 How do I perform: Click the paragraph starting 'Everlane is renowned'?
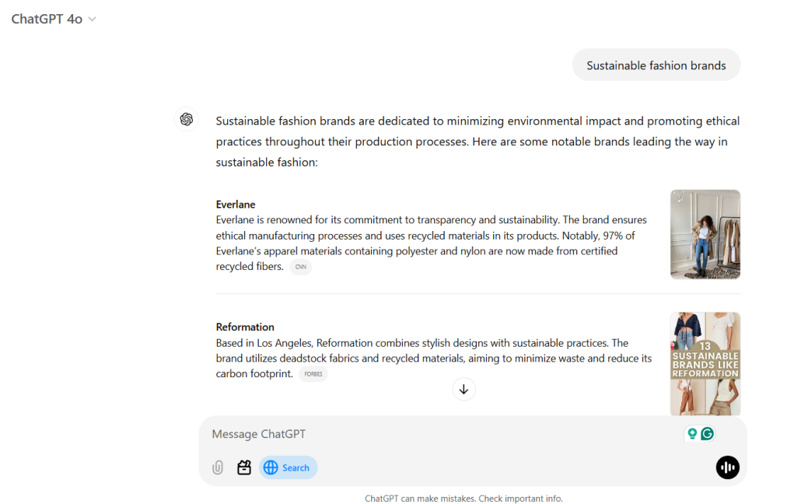431,243
